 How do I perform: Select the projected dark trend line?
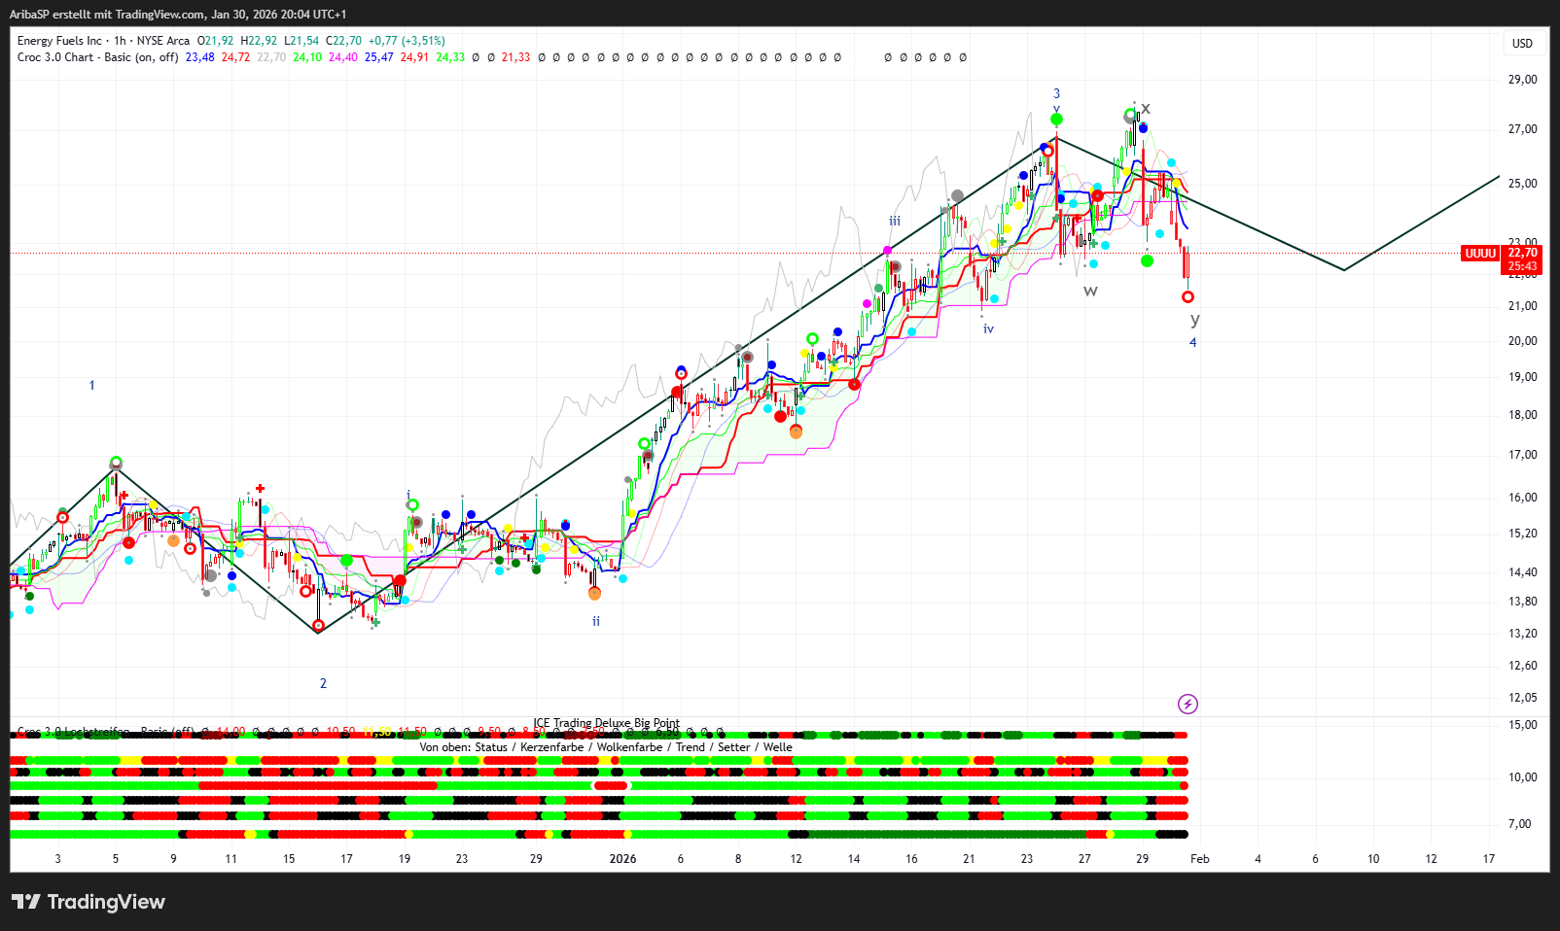tap(1420, 224)
